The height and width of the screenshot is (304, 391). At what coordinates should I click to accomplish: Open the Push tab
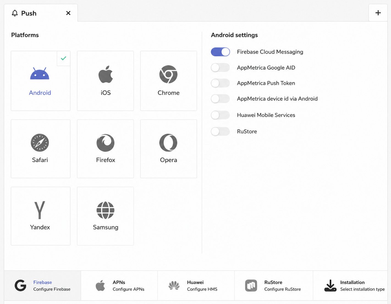point(41,13)
